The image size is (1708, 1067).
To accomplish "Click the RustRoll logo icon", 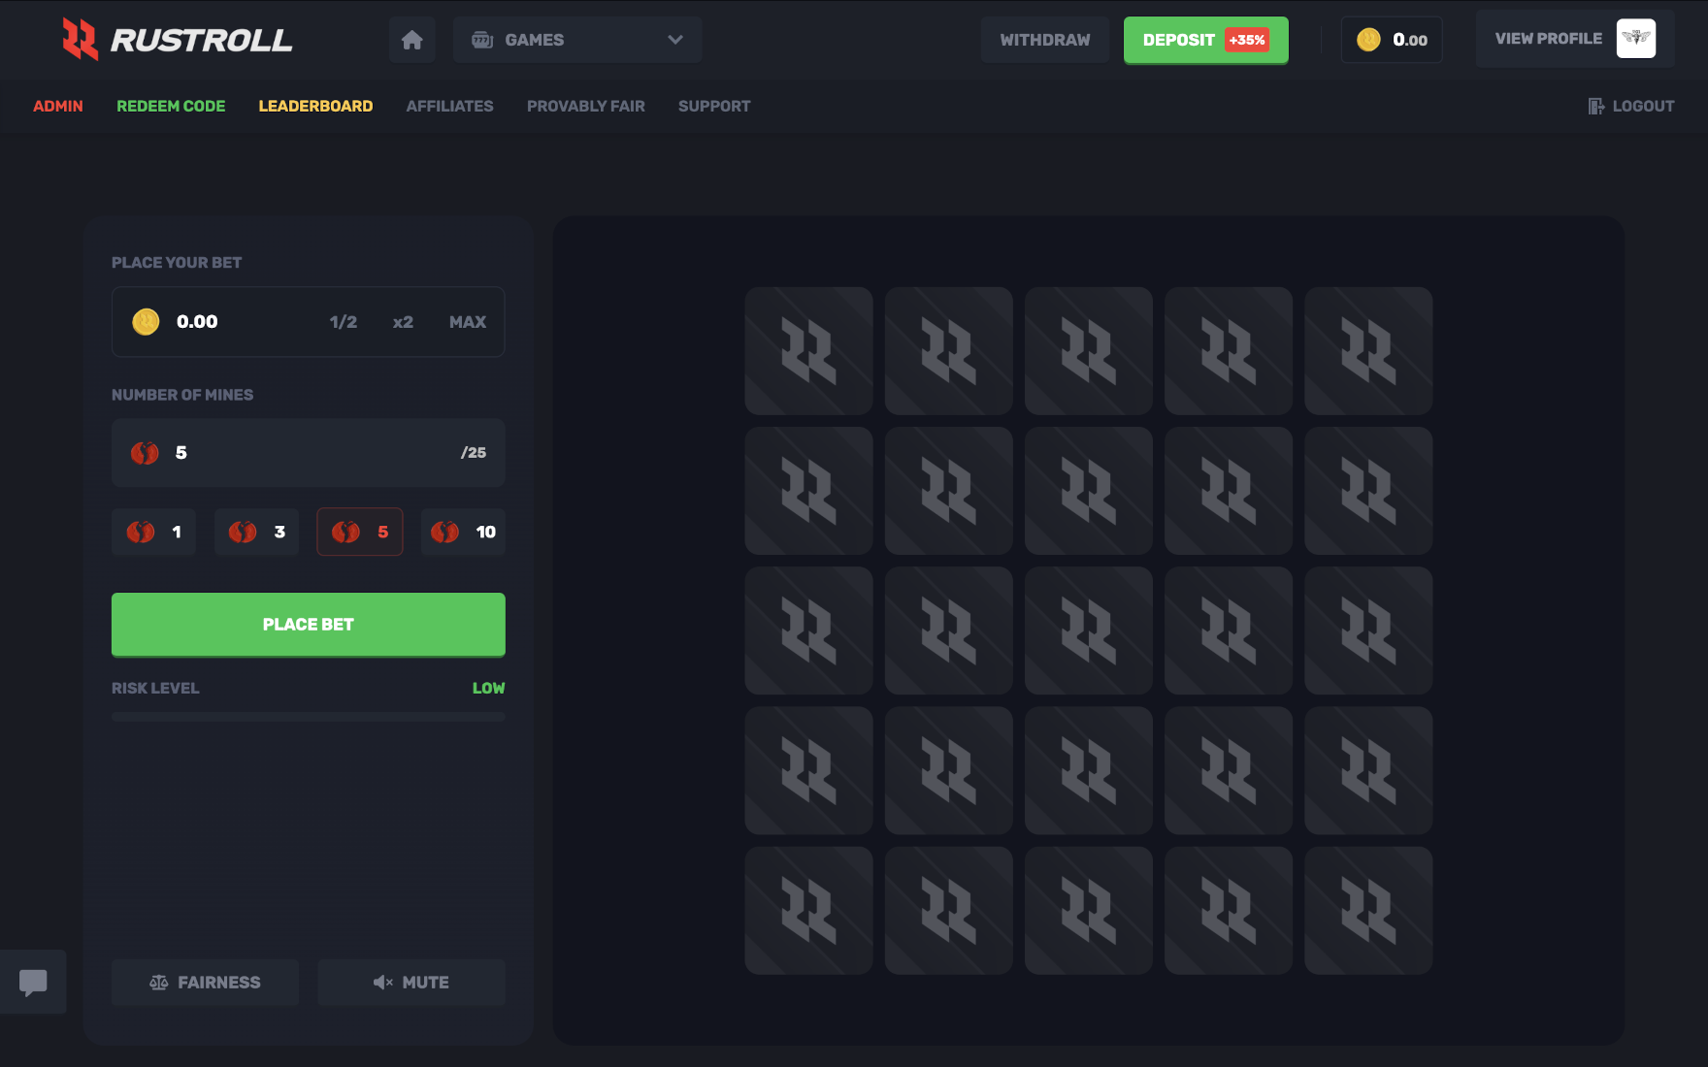I will (x=80, y=40).
